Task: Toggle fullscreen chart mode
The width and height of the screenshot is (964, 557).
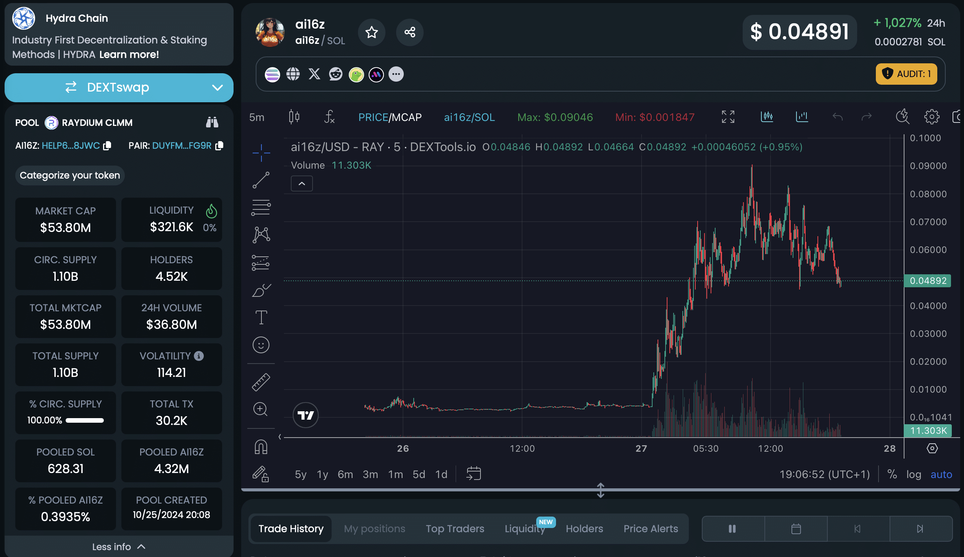Action: (728, 117)
